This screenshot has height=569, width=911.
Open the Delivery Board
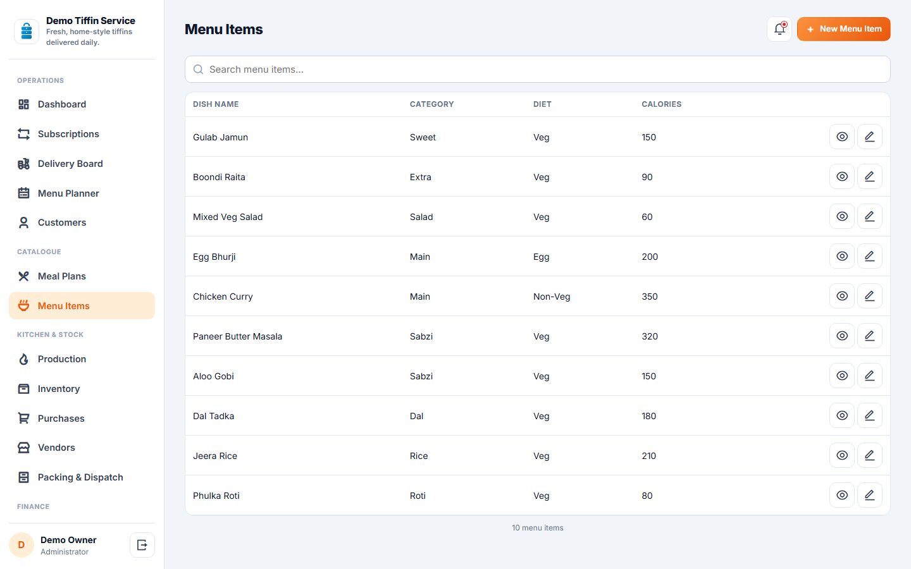pyautogui.click(x=82, y=164)
